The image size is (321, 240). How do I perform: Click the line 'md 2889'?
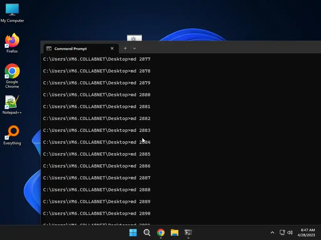(x=97, y=202)
